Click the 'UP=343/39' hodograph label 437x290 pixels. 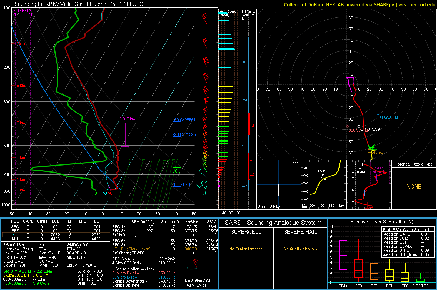tap(370, 129)
